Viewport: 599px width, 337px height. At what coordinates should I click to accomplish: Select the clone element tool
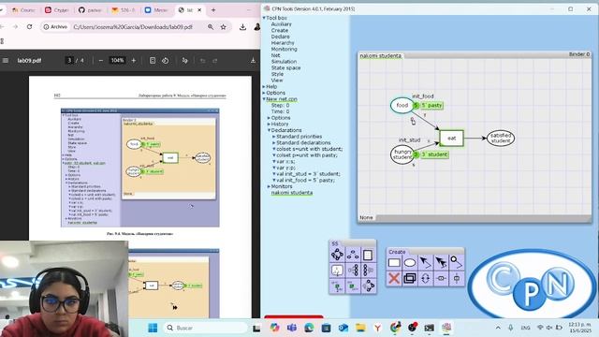[410, 278]
